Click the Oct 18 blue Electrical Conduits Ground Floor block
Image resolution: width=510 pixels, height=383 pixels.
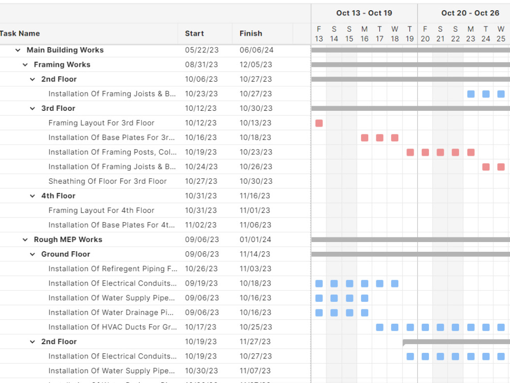tap(395, 283)
